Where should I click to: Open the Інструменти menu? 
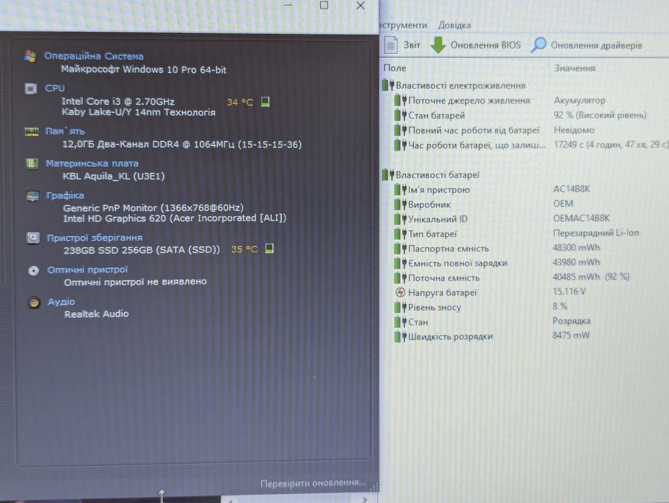tap(403, 25)
